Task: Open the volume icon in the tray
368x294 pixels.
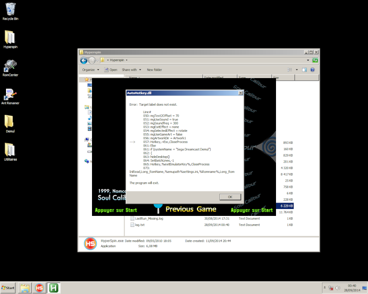Action: point(338,288)
